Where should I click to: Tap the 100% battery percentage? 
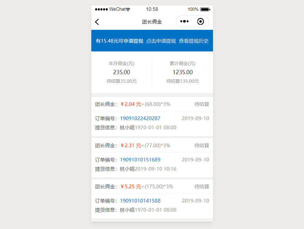(193, 9)
